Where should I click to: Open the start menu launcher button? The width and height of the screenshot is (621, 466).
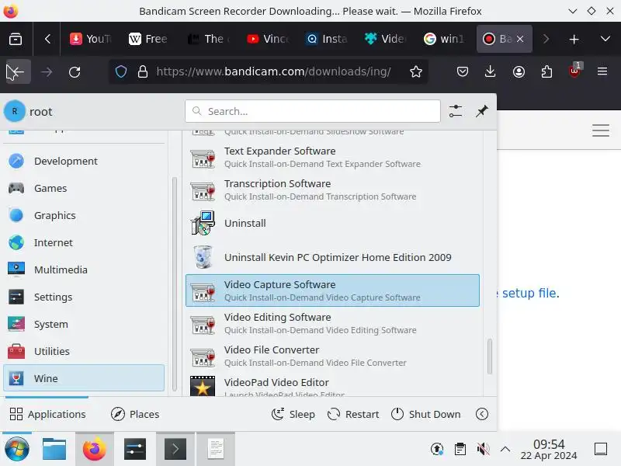pyautogui.click(x=16, y=450)
